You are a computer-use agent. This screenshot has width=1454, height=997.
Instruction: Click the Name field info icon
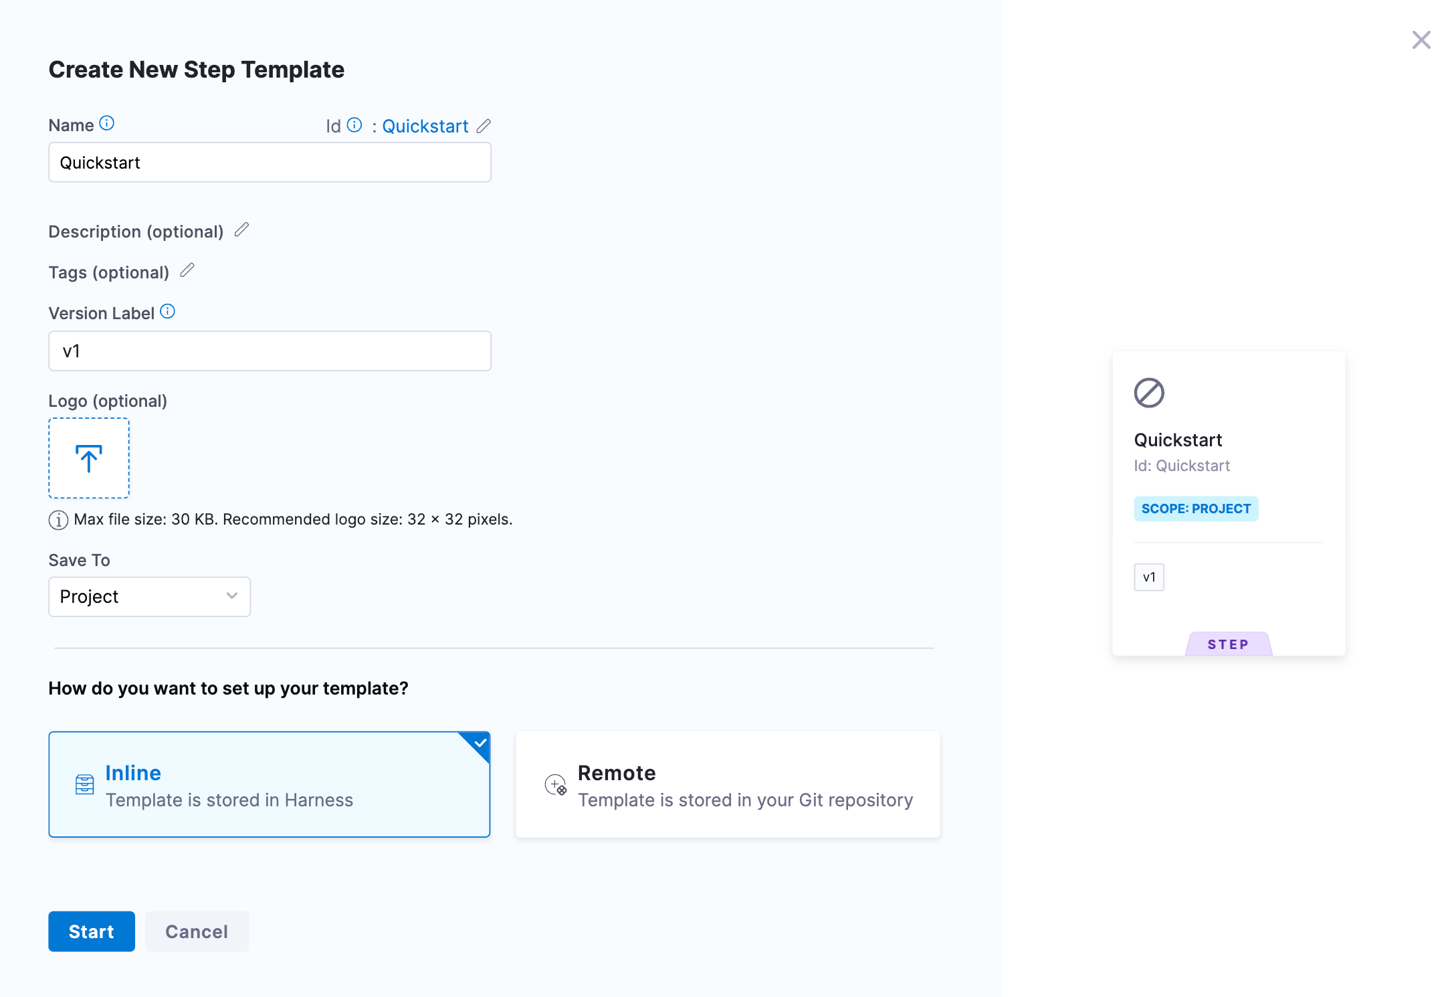pos(107,124)
